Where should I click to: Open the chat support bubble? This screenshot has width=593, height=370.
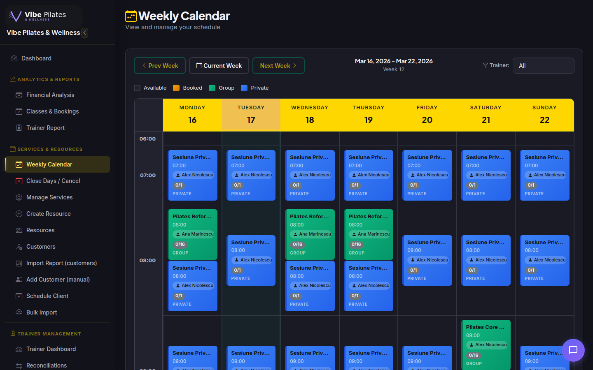point(573,350)
